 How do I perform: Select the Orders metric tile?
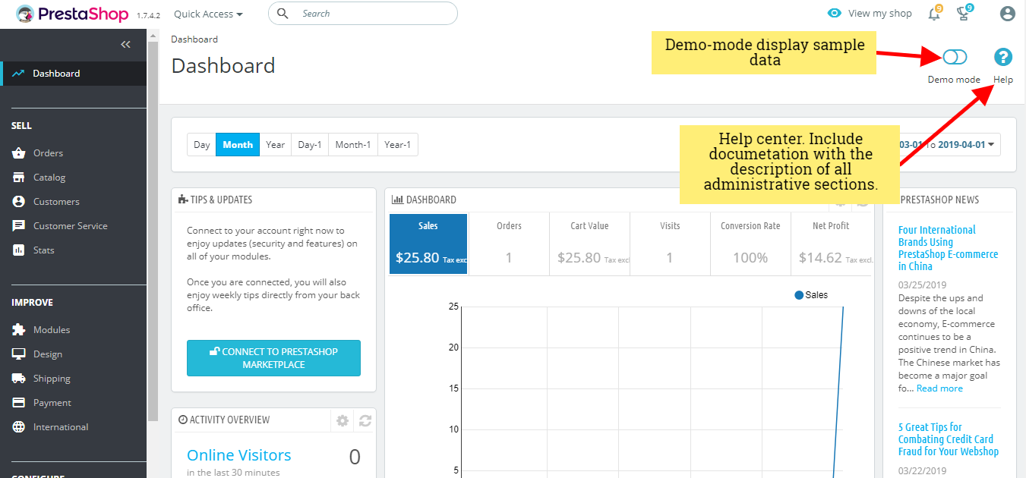[x=509, y=244]
